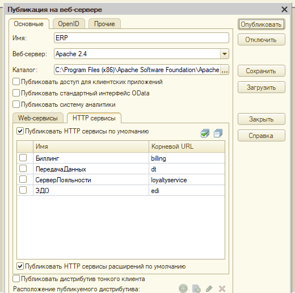The width and height of the screenshot is (295, 293).
Task: Click the uncheck all HTTP services icon
Action: click(218, 133)
